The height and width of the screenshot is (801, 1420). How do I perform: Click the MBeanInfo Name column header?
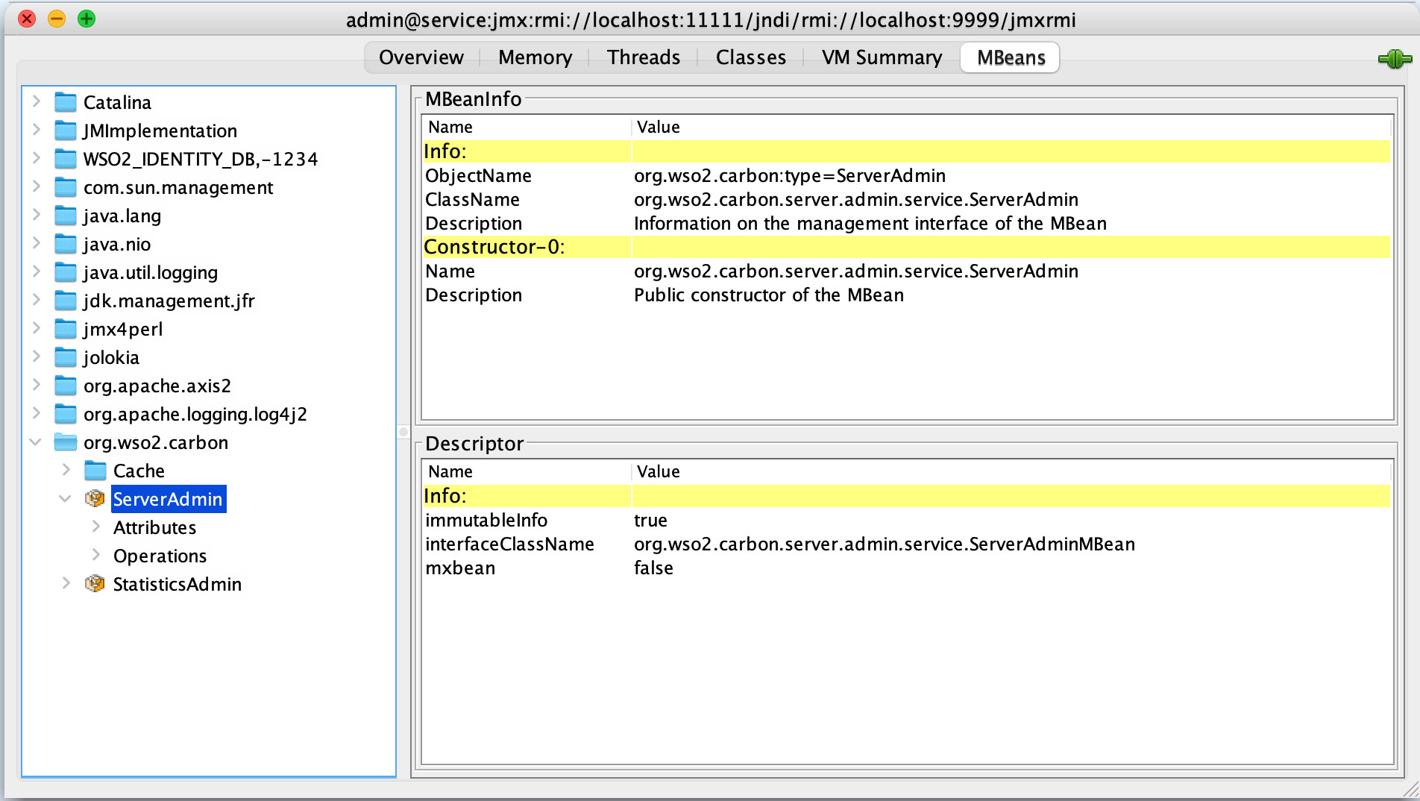527,127
